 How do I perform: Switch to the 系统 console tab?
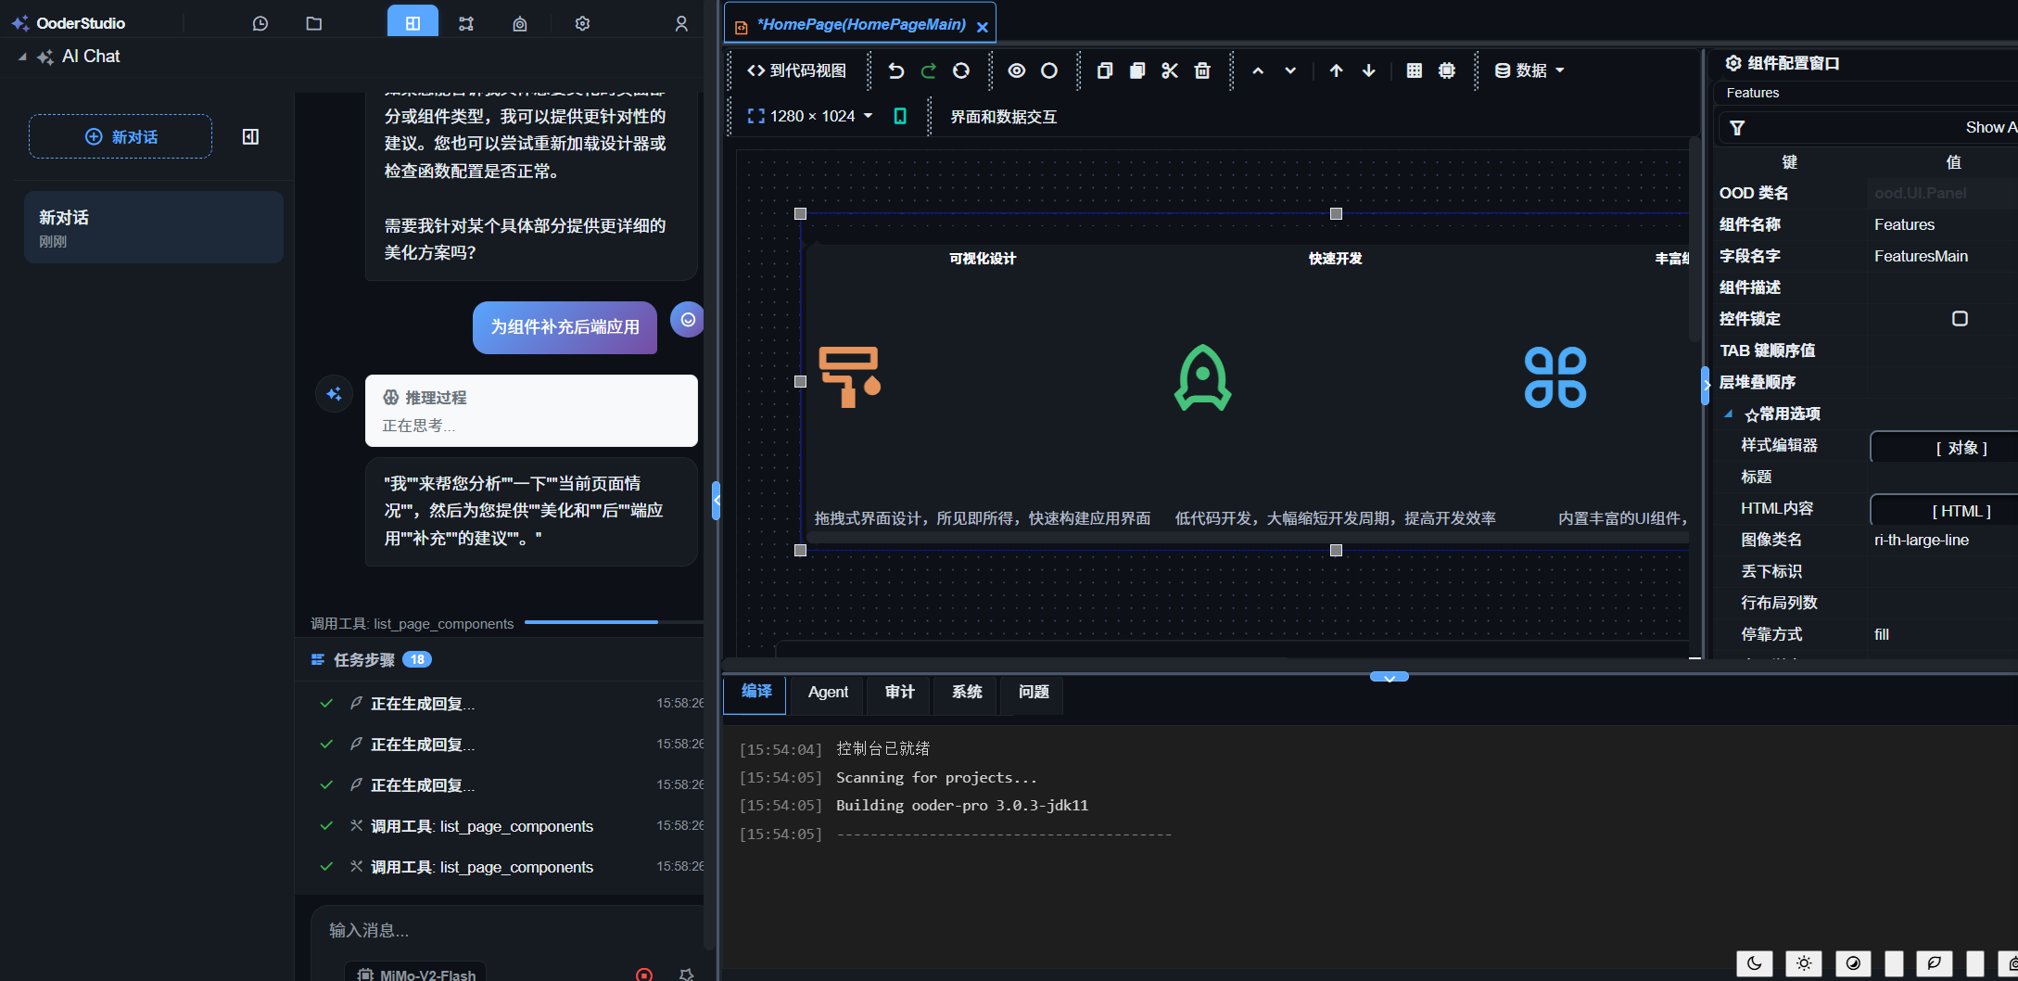[967, 692]
